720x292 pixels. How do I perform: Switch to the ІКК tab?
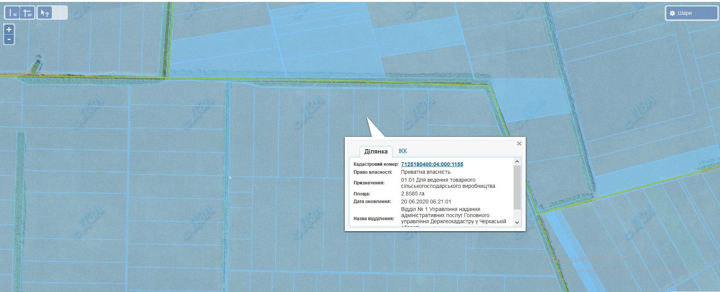pos(403,151)
